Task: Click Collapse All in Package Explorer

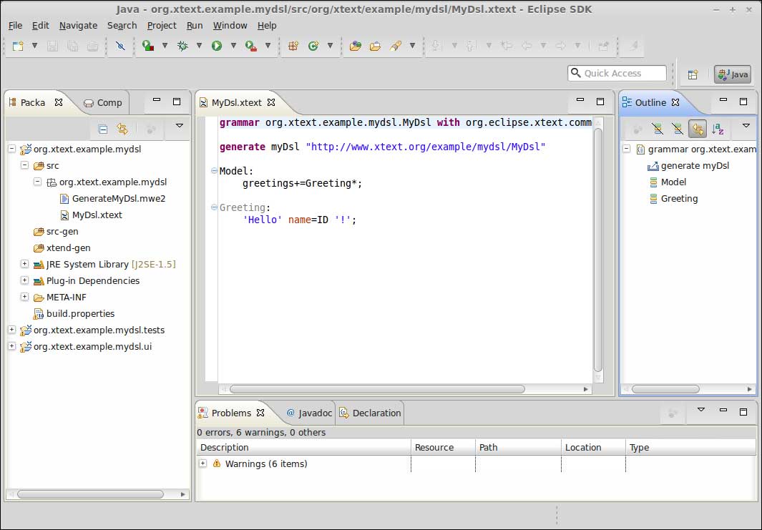Action: [103, 129]
